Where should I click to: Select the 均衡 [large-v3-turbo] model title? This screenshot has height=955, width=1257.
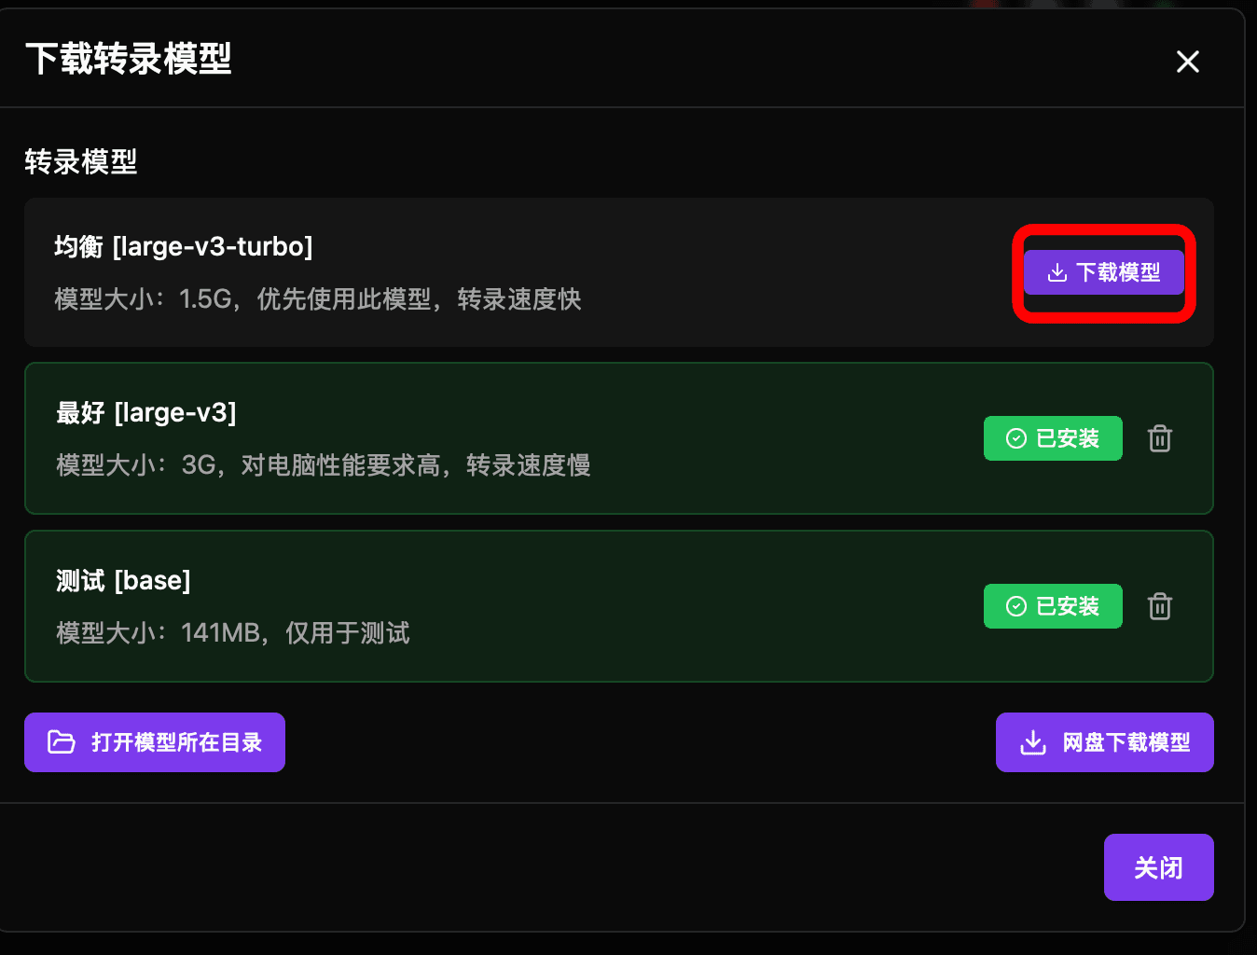pyautogui.click(x=184, y=246)
